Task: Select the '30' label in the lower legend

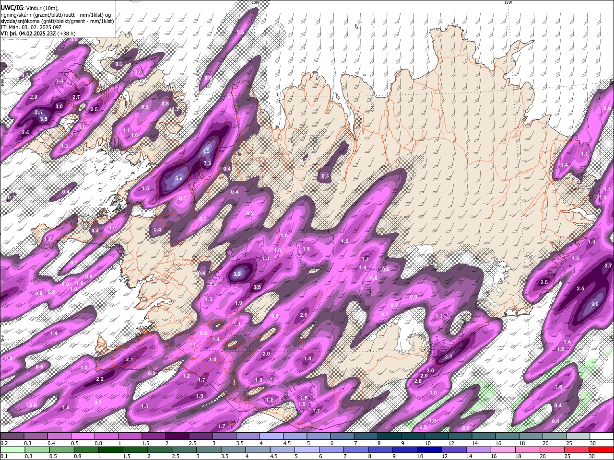Action: point(593,457)
